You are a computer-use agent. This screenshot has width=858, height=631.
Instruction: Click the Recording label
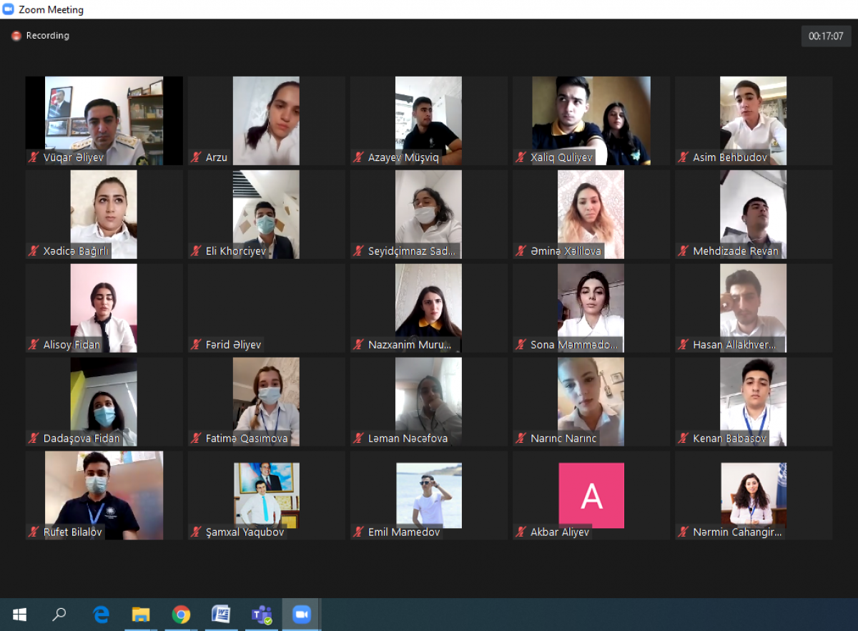pyautogui.click(x=47, y=35)
